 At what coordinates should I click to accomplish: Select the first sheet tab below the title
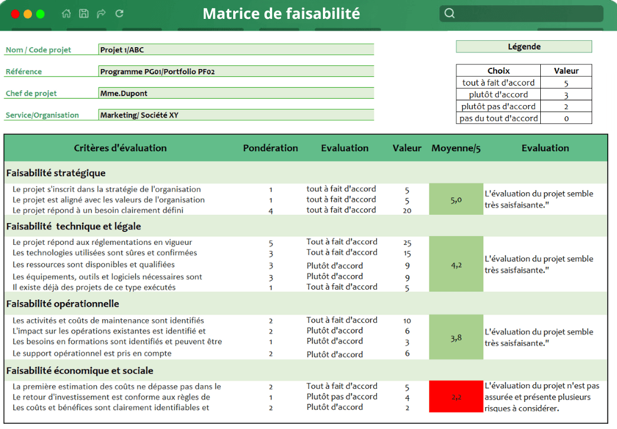tap(31, 27)
